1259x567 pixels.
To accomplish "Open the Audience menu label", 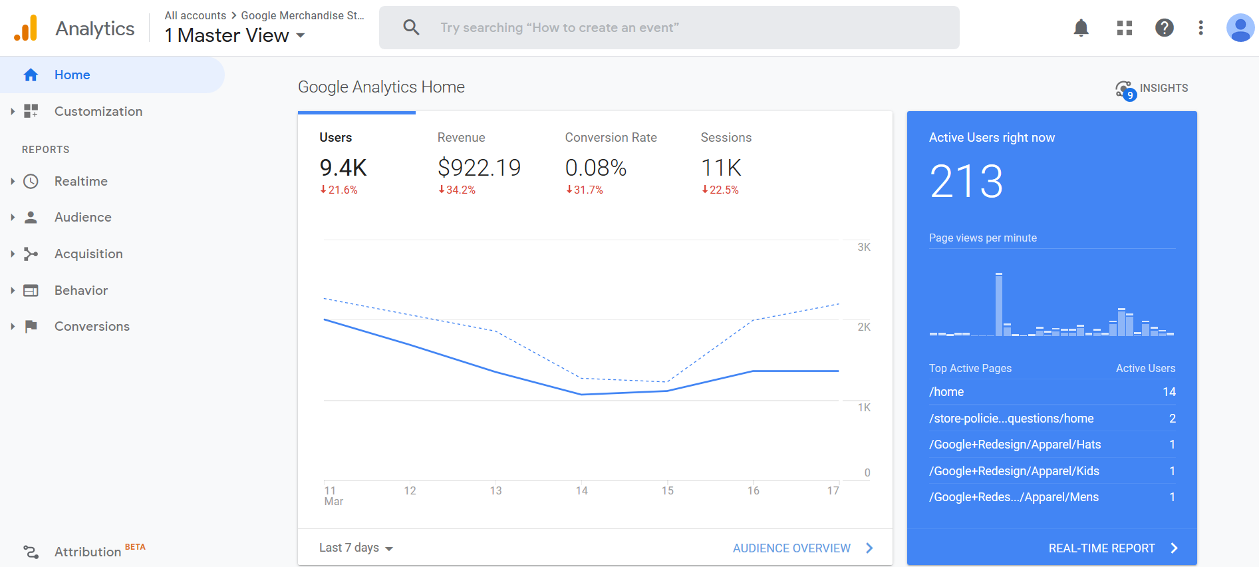I will click(83, 217).
